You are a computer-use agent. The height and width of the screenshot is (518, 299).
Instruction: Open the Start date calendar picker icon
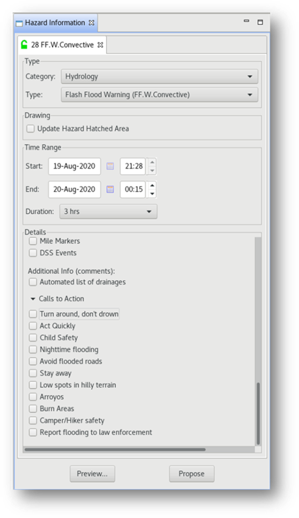[x=110, y=166]
